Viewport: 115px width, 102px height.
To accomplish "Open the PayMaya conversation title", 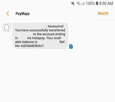I will click(x=22, y=14).
